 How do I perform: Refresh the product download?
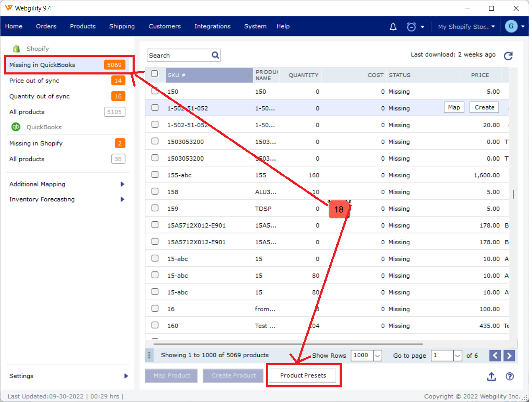[x=508, y=56]
